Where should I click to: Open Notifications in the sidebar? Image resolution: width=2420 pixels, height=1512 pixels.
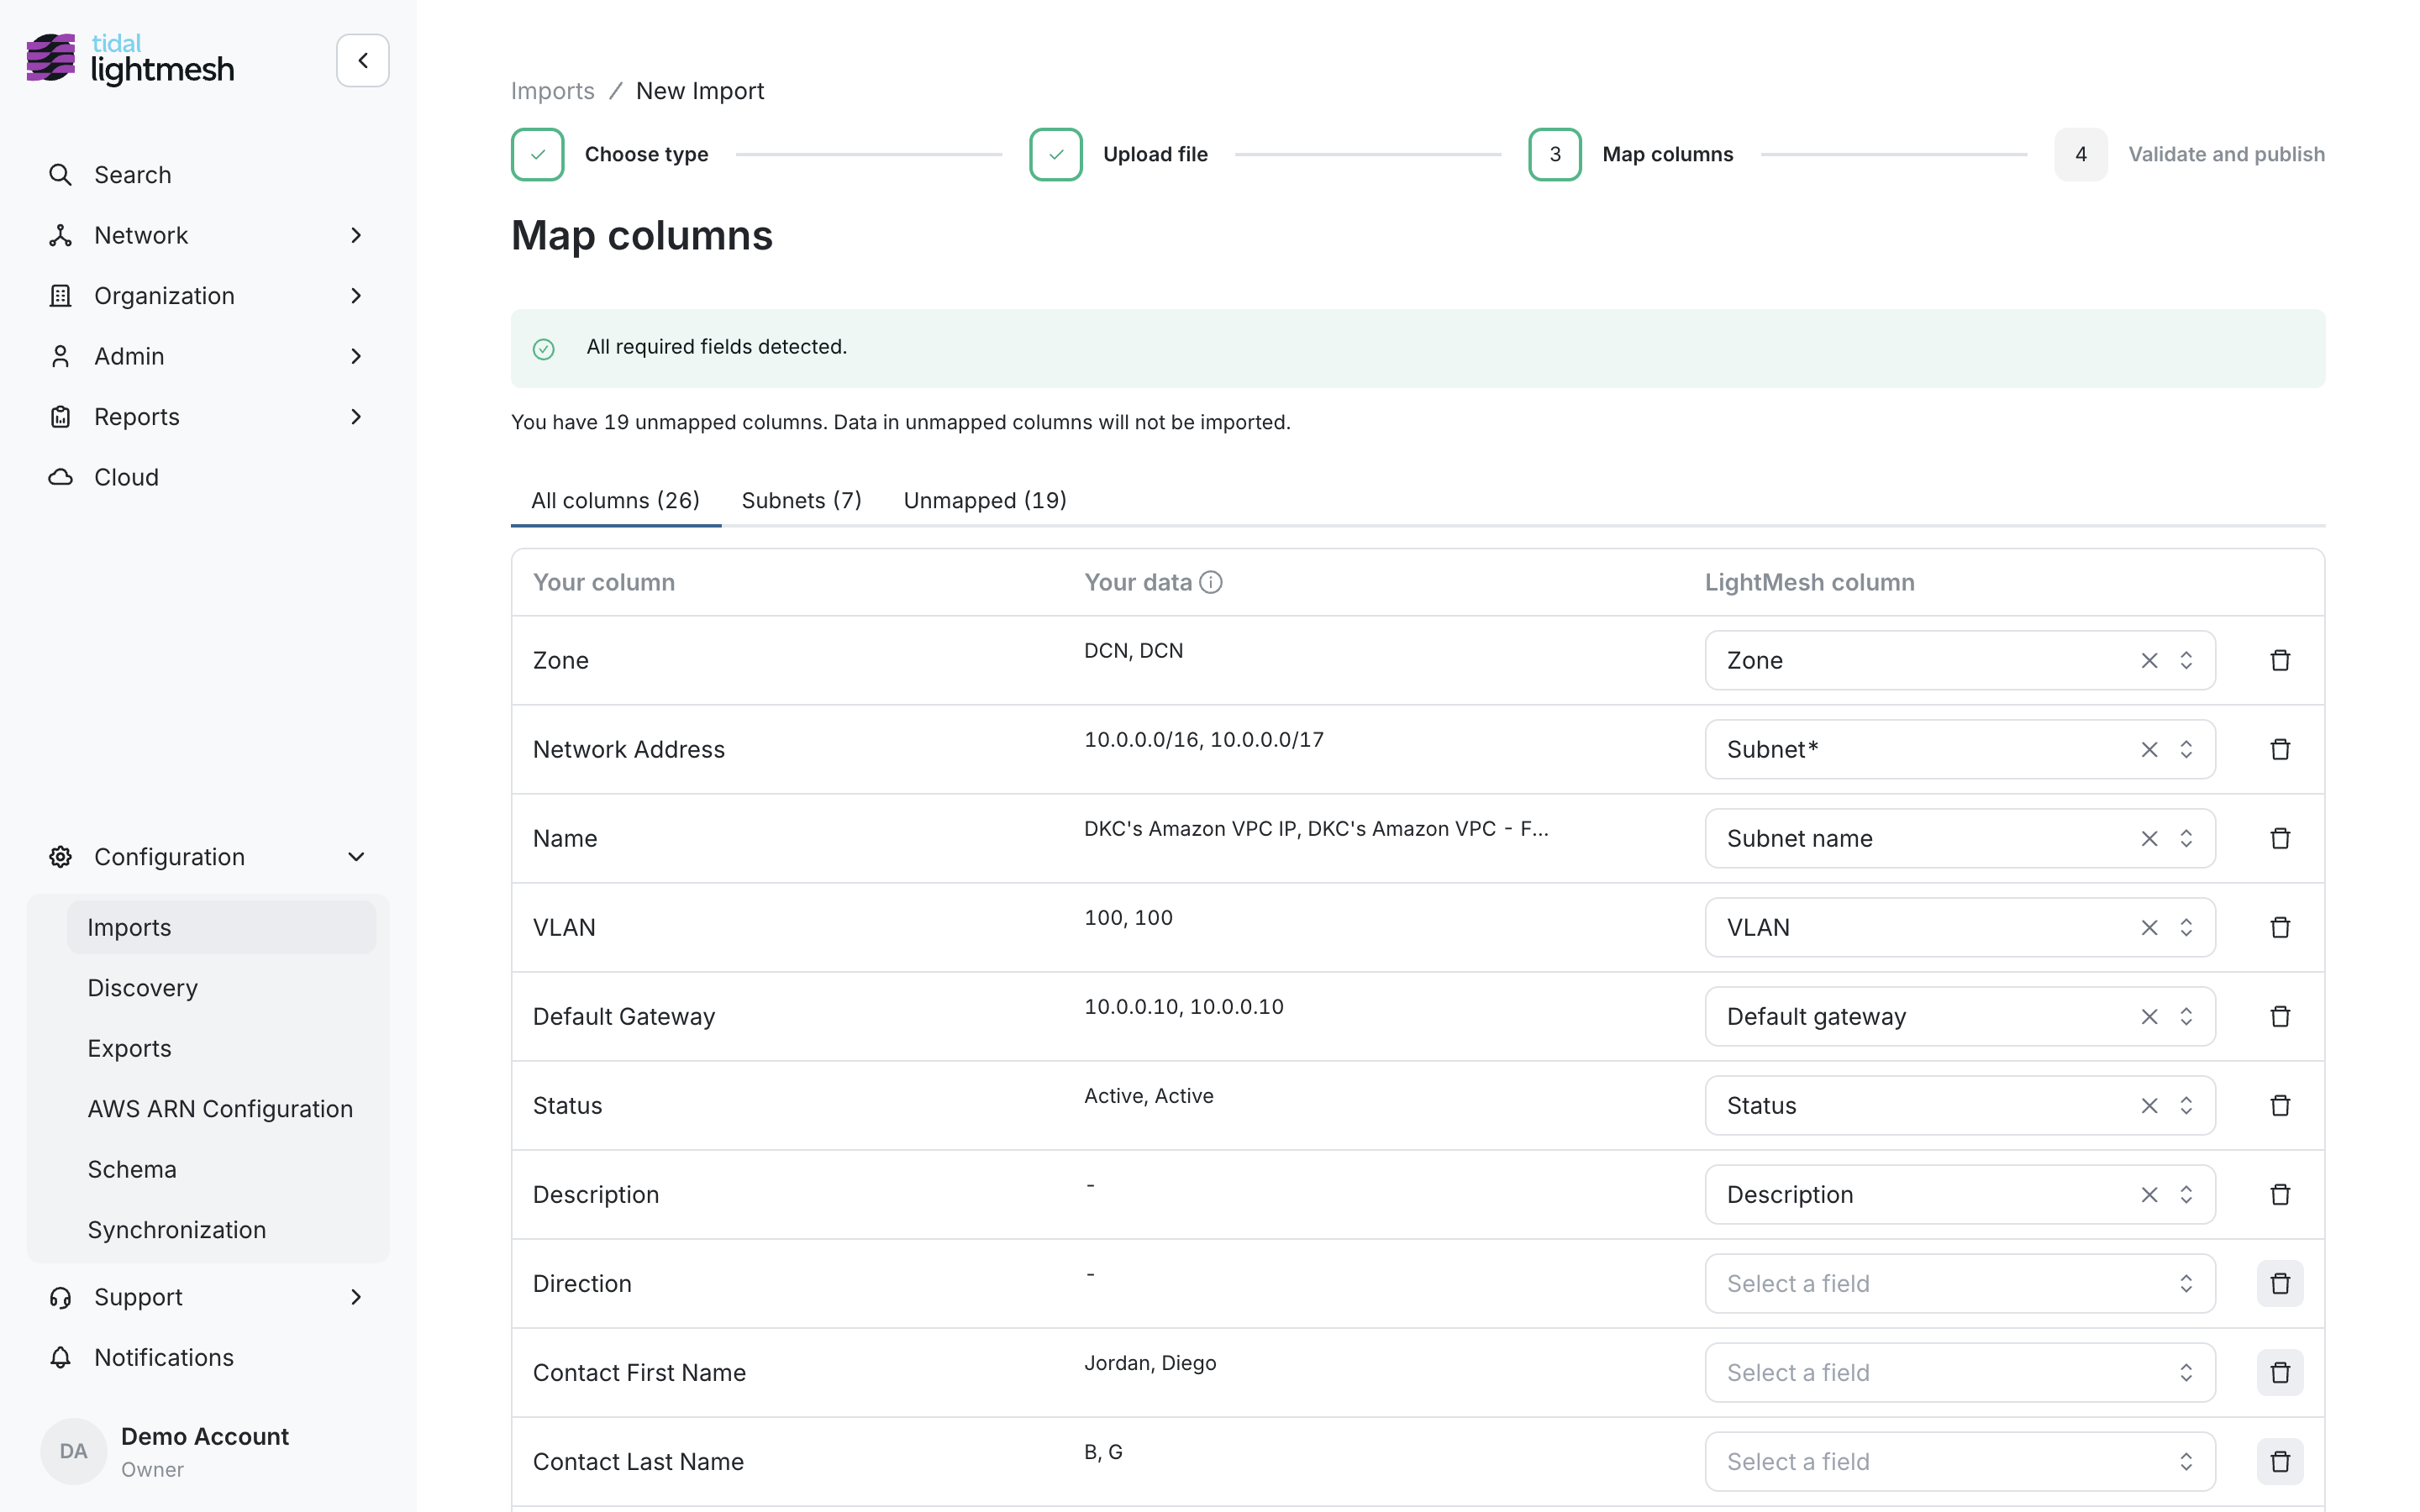207,1357
